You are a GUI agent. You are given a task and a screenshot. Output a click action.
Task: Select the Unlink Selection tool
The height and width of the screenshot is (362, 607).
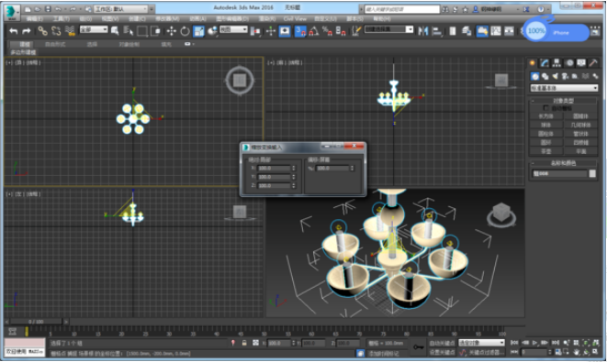tap(56, 31)
